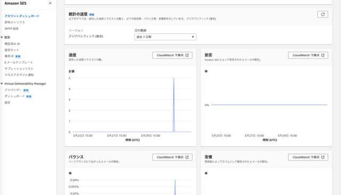The image size is (341, 195).
Task: Open ダッシュボード under Virtual Deliverability Manager
Action: click(x=14, y=96)
